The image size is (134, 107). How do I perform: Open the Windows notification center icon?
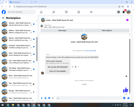click(x=131, y=105)
